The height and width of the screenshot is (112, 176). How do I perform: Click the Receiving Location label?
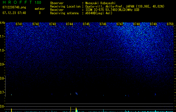click(65, 6)
